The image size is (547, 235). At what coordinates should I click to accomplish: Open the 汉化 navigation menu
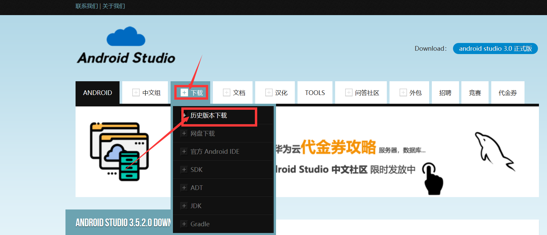pos(275,93)
